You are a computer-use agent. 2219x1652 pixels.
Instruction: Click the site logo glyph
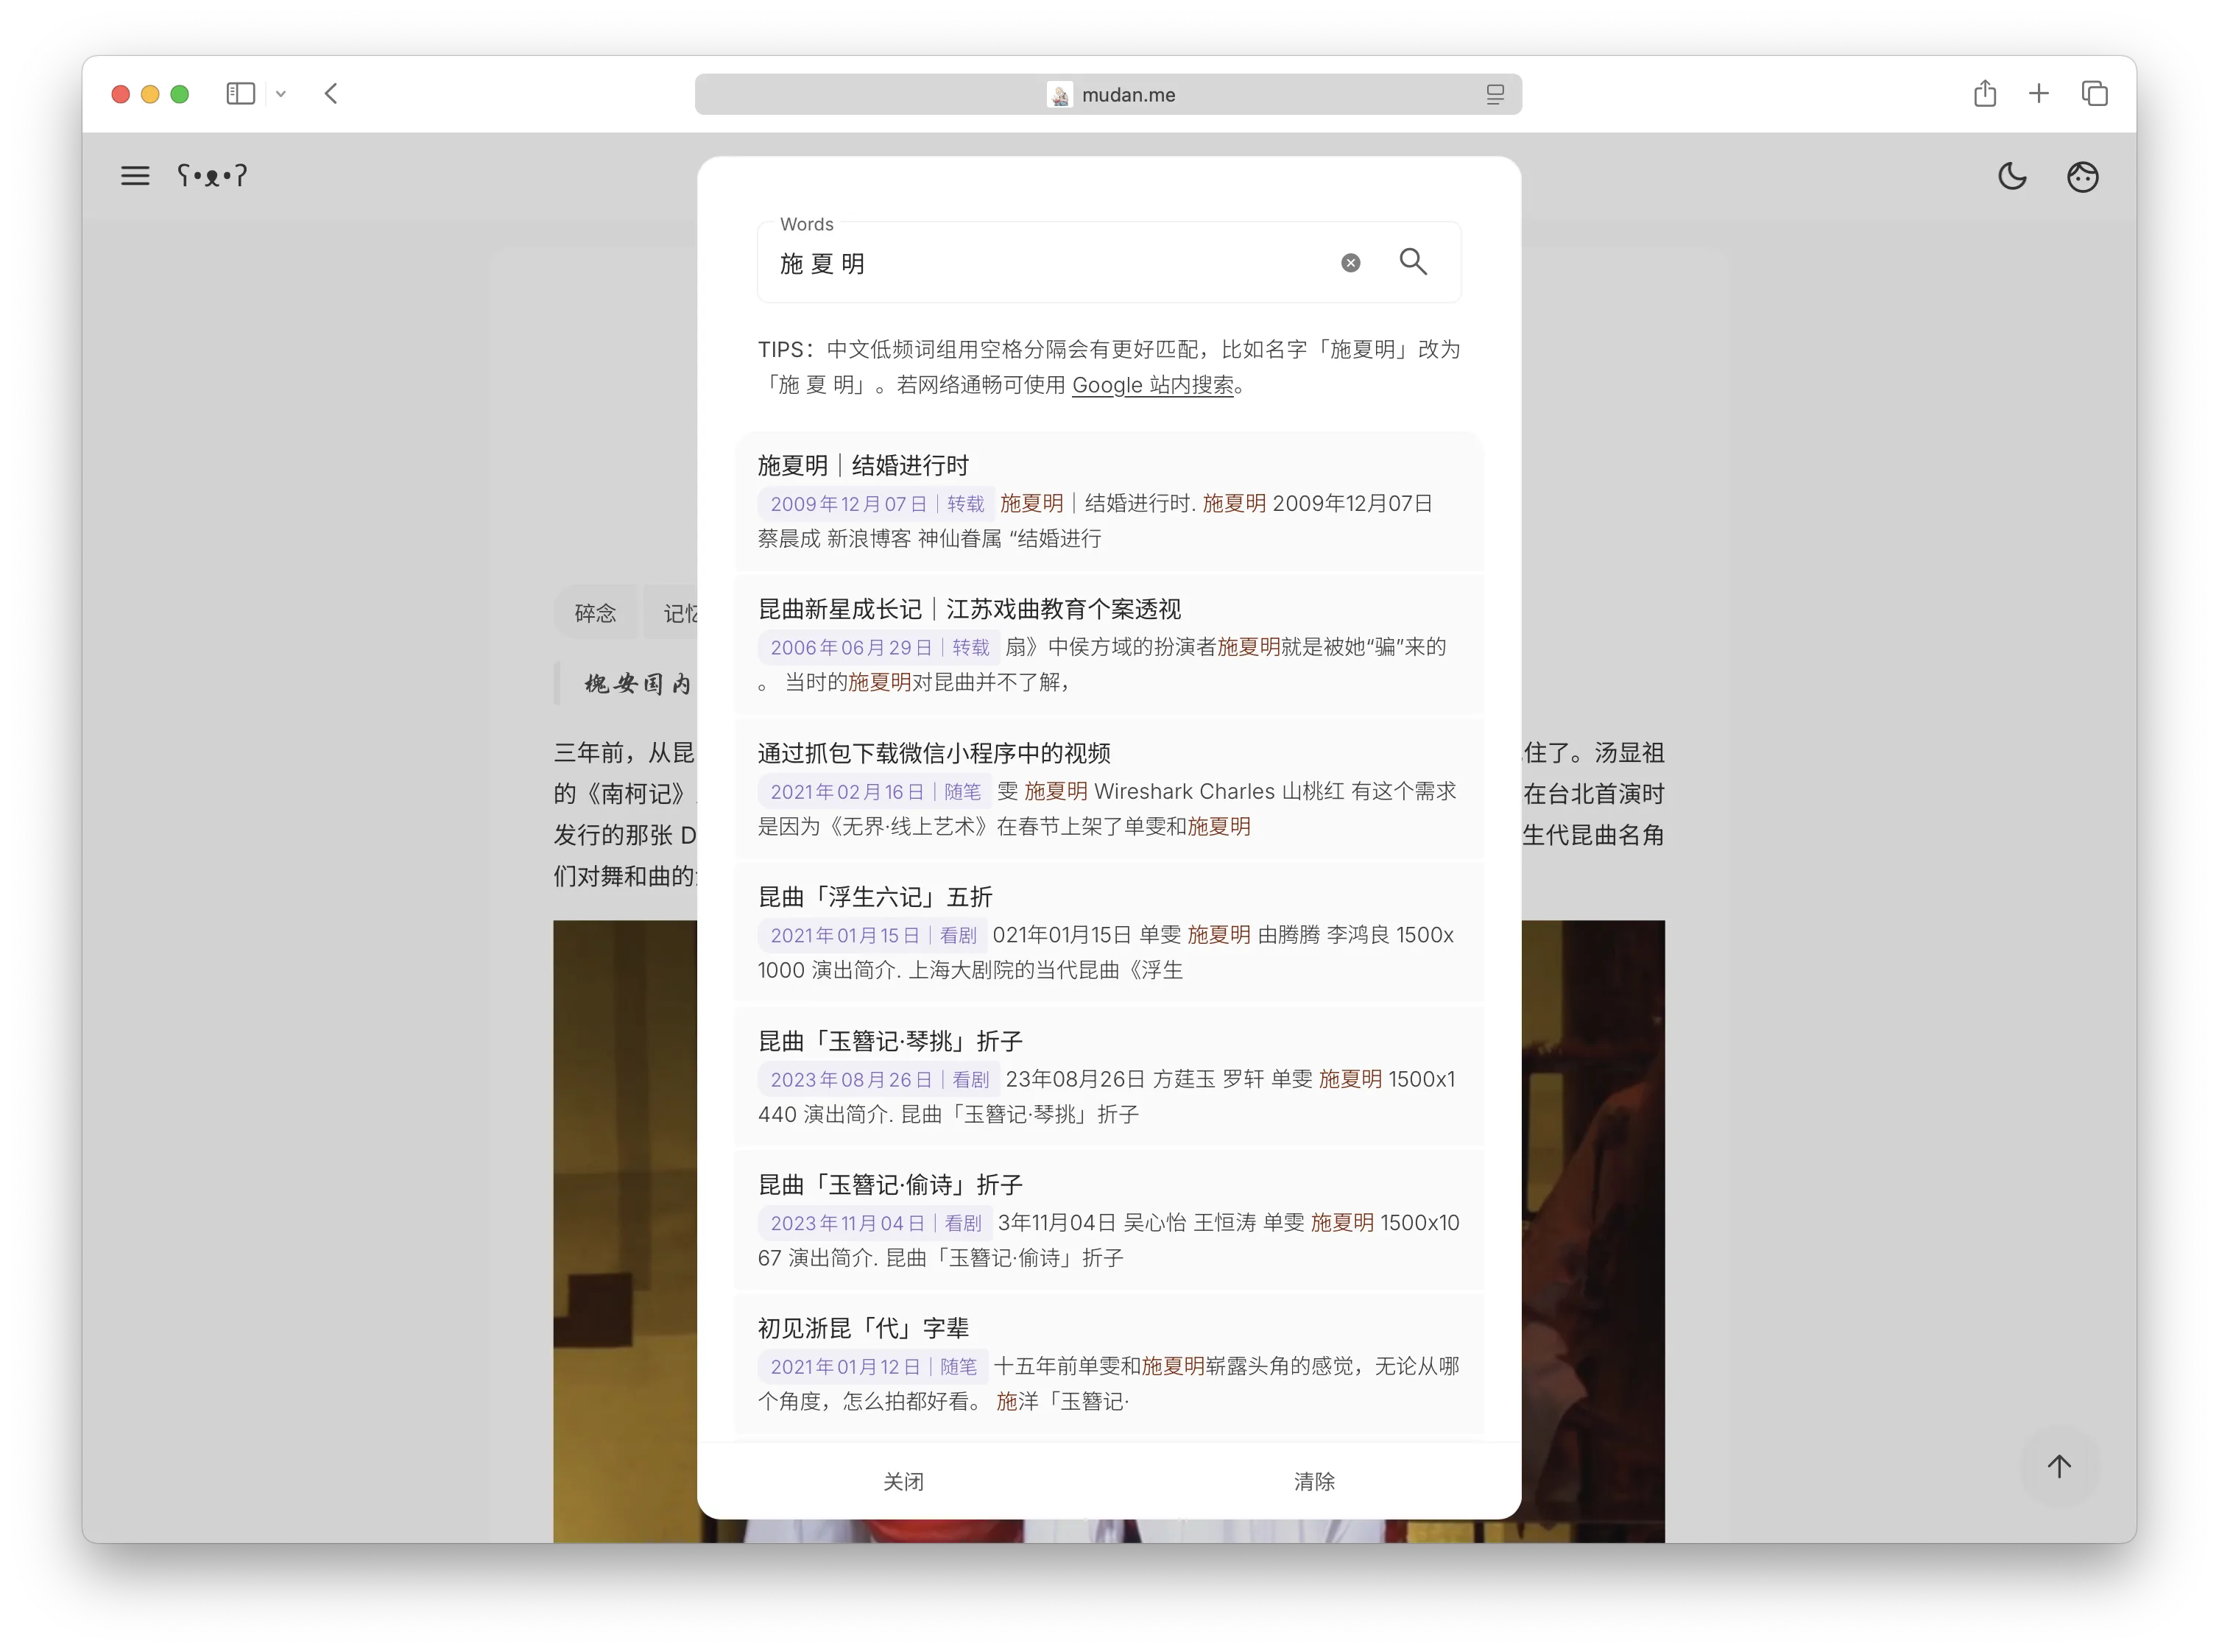click(x=212, y=176)
